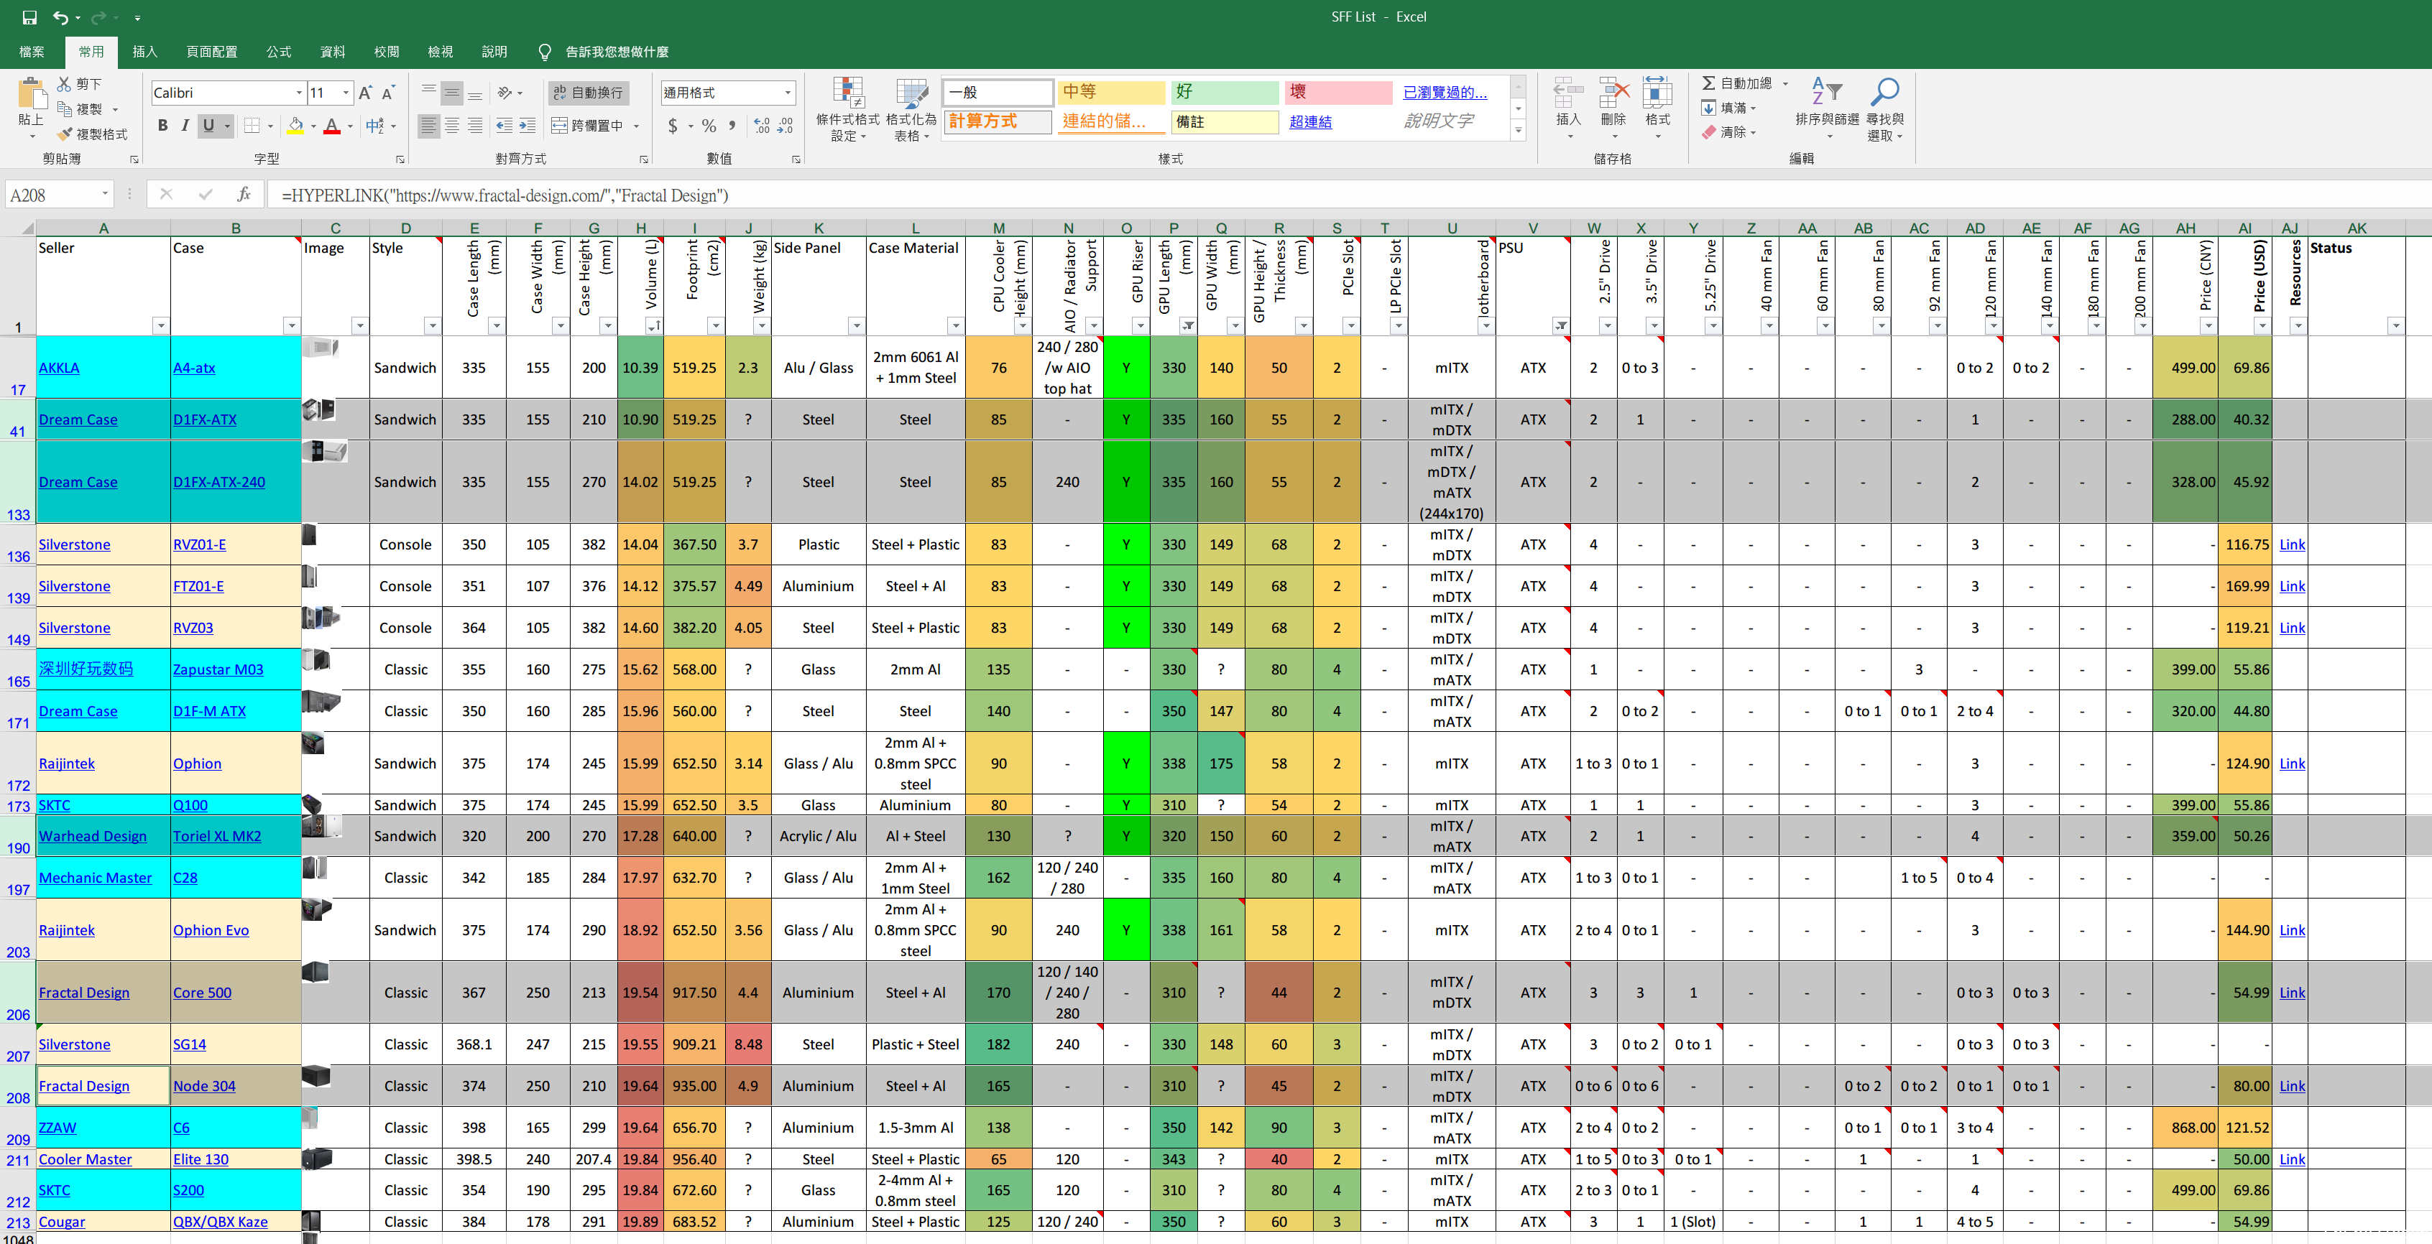This screenshot has width=2432, height=1244.
Task: Click the percent style icon
Action: pyautogui.click(x=709, y=126)
